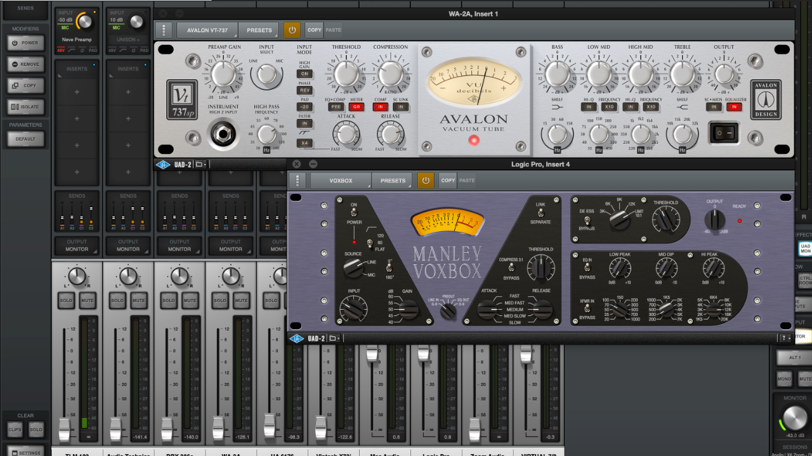This screenshot has width=812, height=456.
Task: Toggle the Avalon COMP IN button
Action: (381, 107)
